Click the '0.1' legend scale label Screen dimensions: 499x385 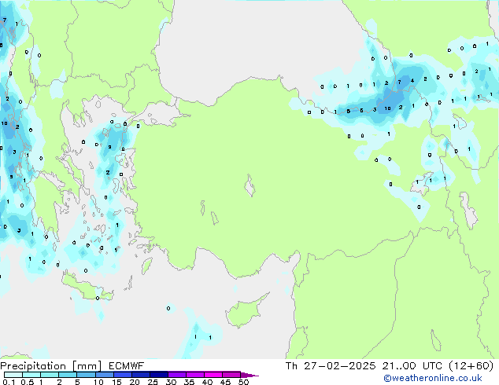(x=9, y=382)
